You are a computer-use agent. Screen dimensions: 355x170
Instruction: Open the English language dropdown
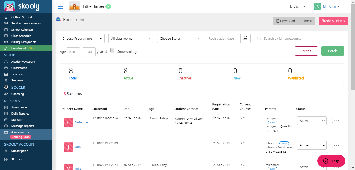point(298,6)
